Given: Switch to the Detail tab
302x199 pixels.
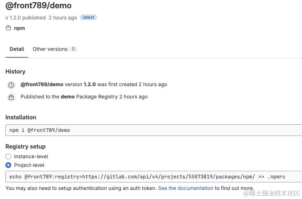Looking at the screenshot, I should [17, 49].
